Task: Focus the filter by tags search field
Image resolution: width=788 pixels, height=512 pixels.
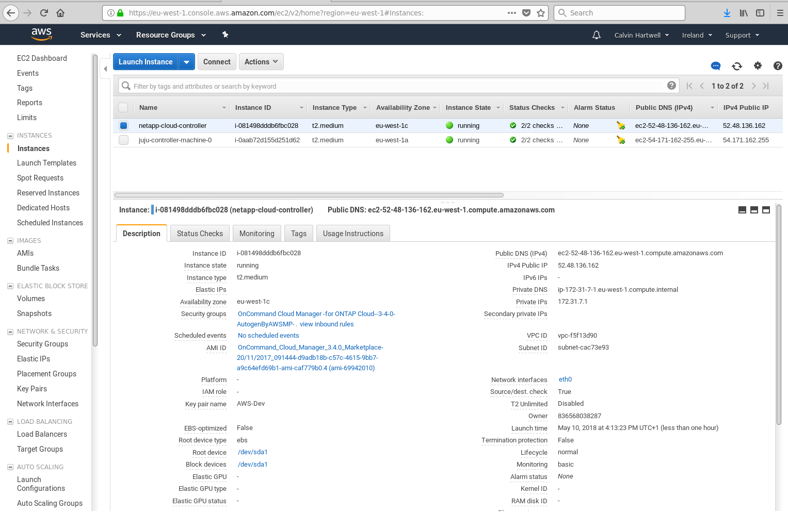Action: point(397,86)
